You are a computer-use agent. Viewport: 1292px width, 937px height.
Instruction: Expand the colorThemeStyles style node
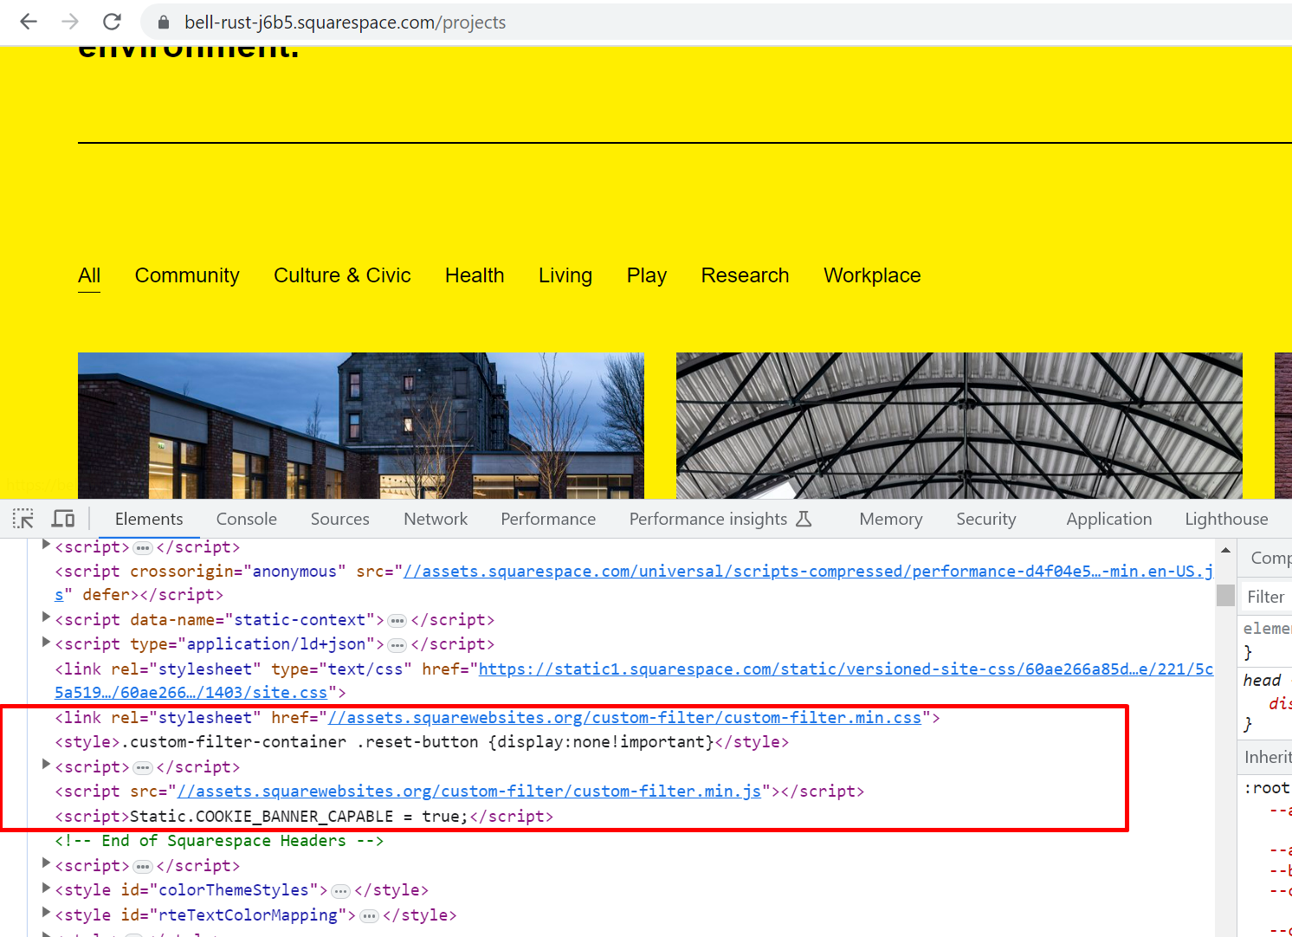tap(46, 888)
